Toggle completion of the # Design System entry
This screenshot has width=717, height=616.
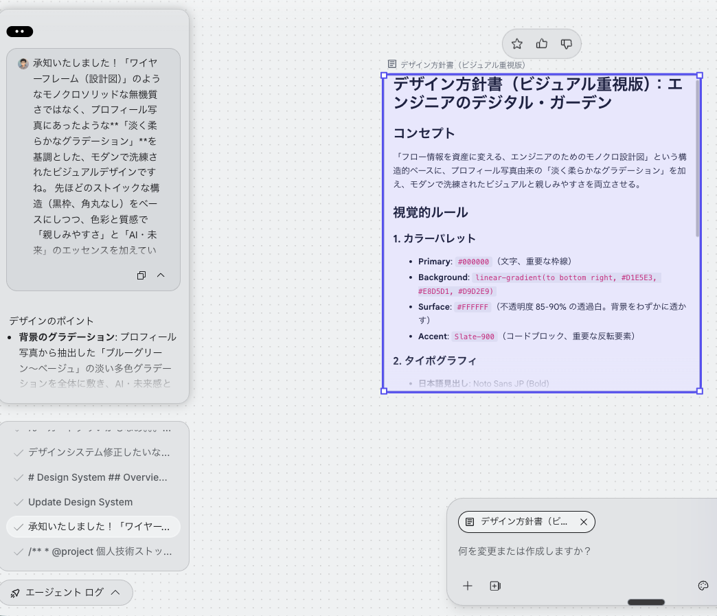(17, 477)
